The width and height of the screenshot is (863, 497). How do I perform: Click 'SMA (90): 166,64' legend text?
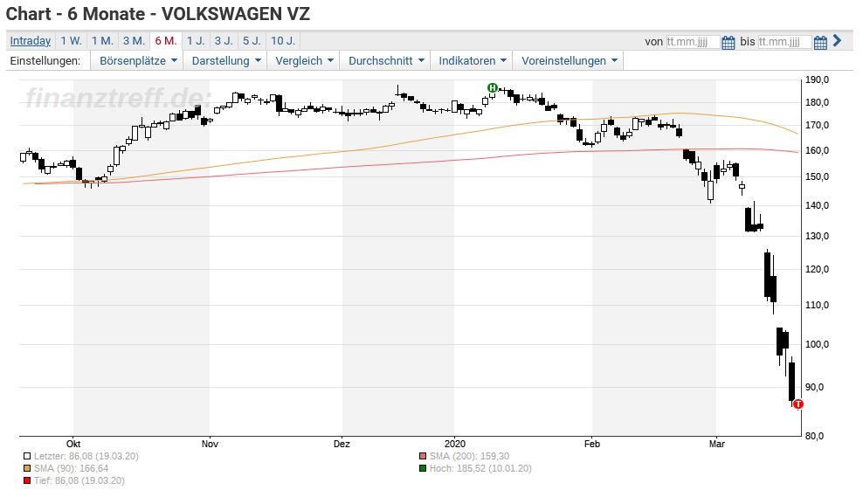pos(71,468)
